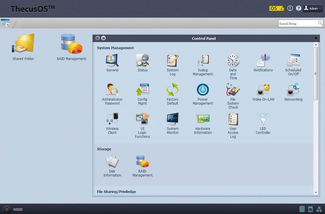Open Config Mgmt
Screen dimensions: 325x214
[142, 90]
